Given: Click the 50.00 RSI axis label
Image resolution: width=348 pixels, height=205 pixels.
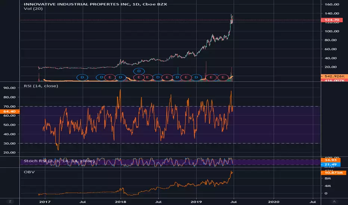Looking at the screenshot, I should (10, 125).
